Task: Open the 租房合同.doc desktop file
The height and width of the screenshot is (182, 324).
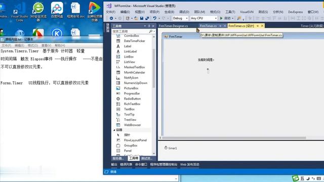Action: pyautogui.click(x=75, y=10)
